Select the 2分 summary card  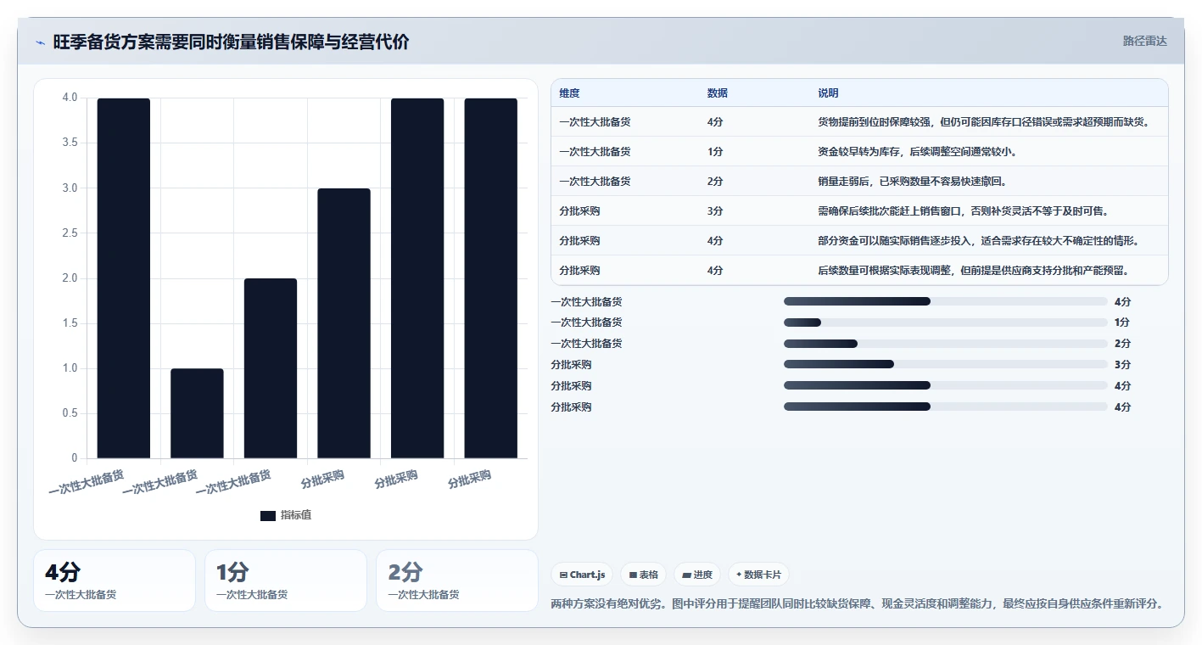[457, 580]
